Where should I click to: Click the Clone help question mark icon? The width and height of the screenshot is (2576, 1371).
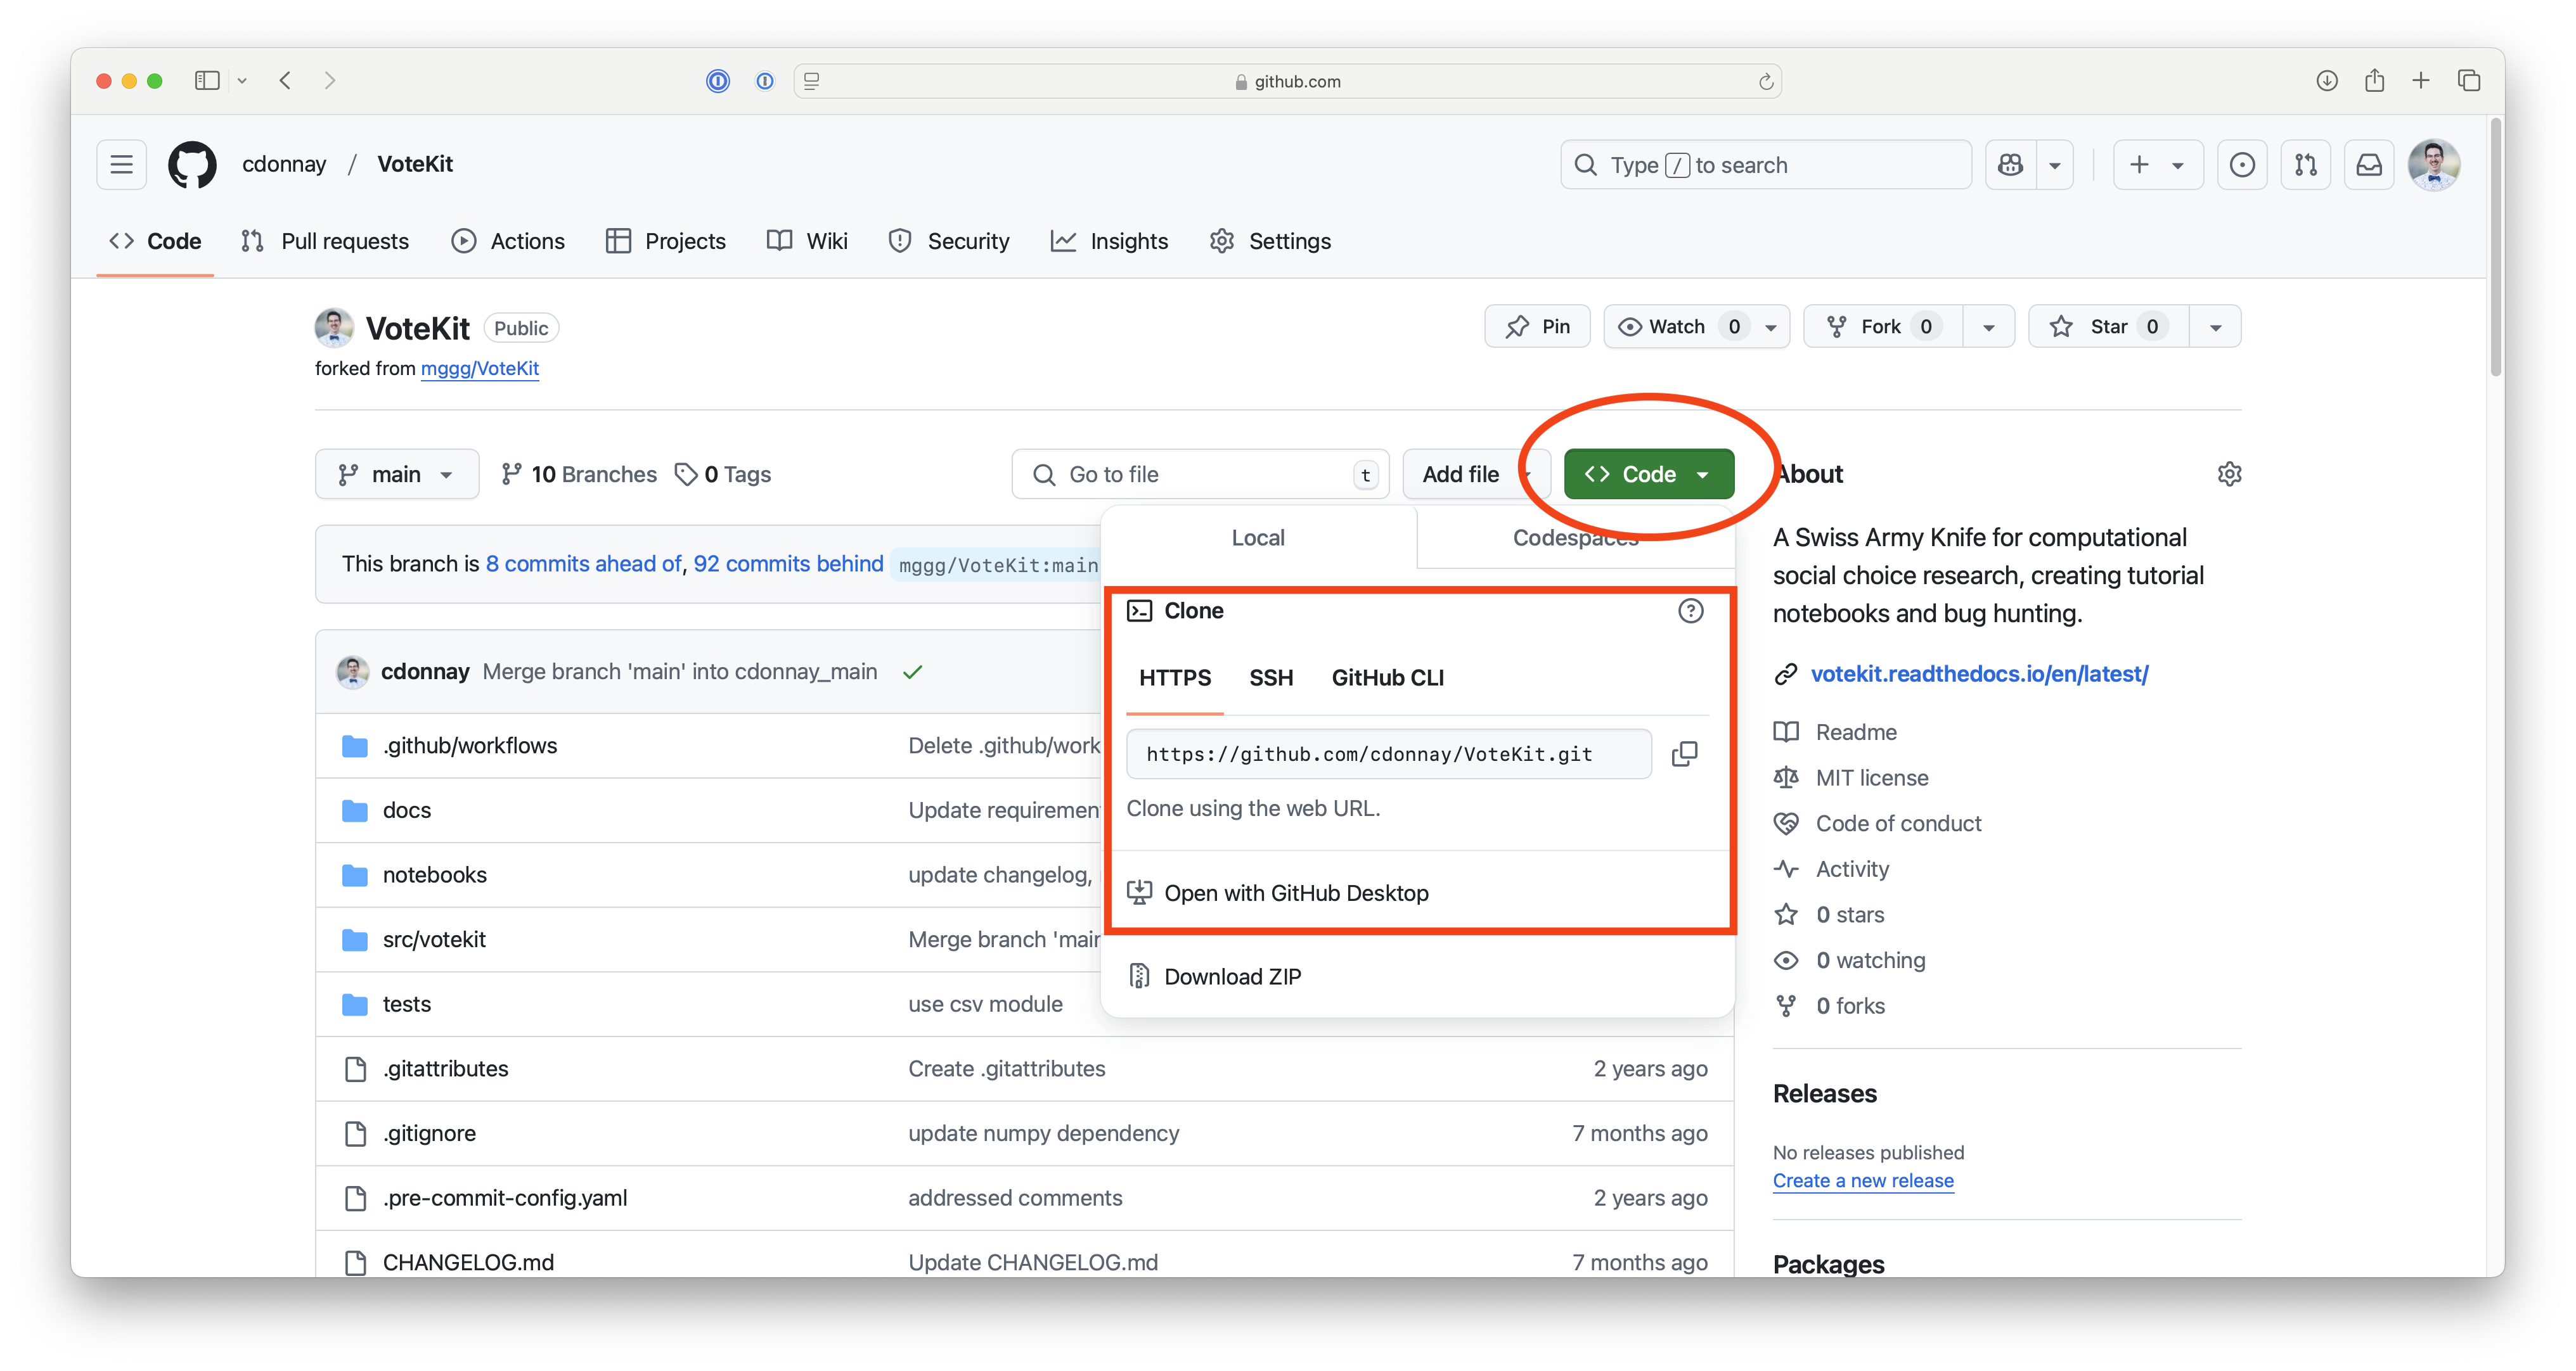(x=1690, y=611)
